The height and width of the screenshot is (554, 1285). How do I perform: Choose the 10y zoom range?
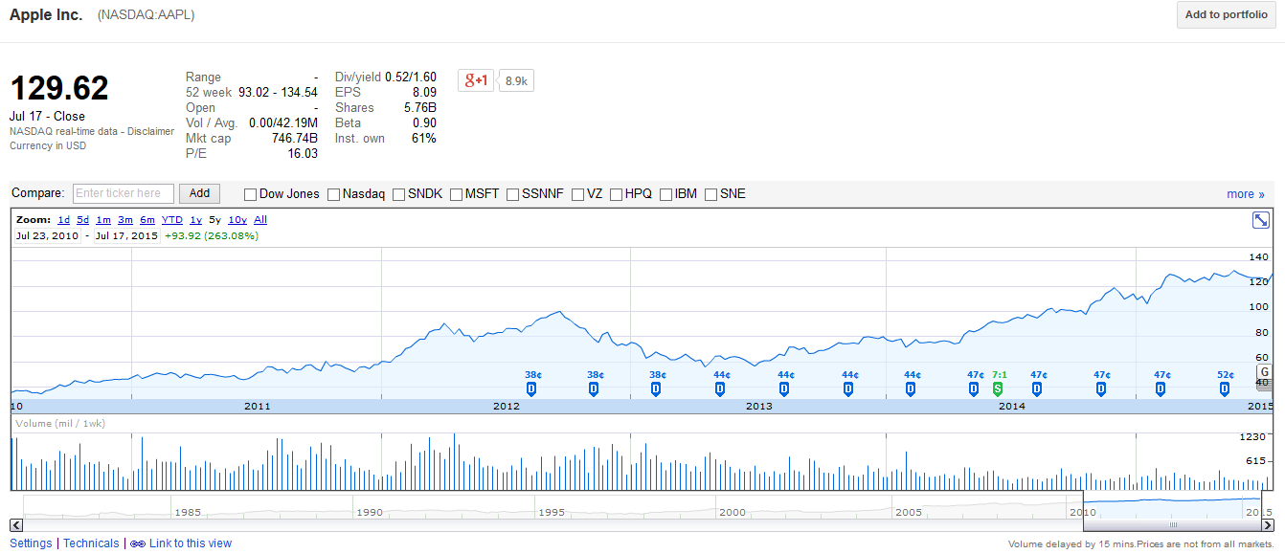point(237,220)
